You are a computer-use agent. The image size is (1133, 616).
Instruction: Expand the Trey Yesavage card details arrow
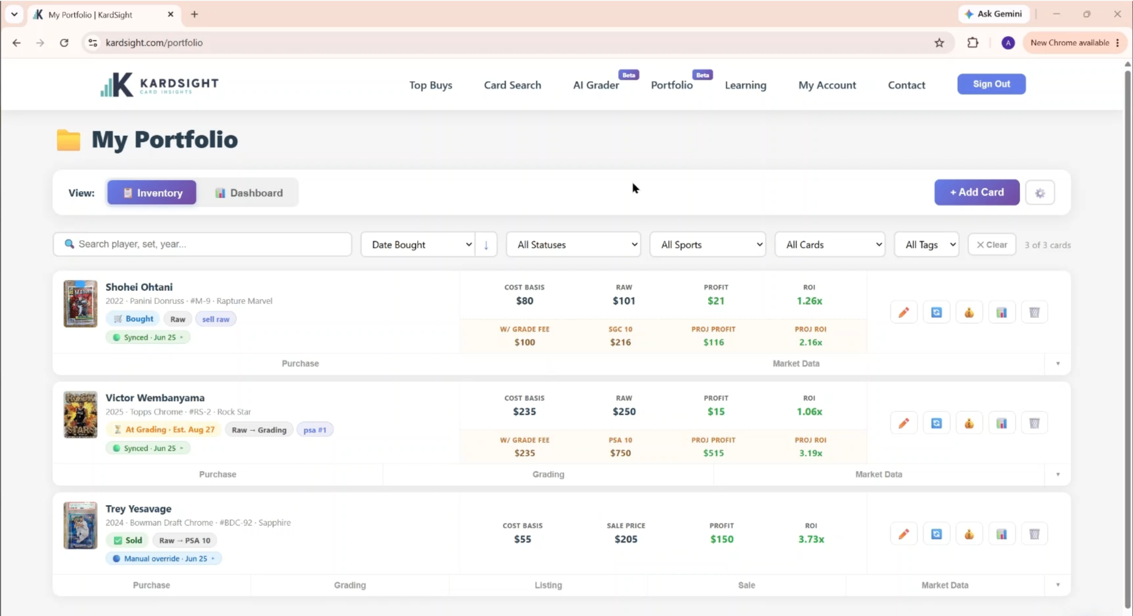click(x=1057, y=585)
